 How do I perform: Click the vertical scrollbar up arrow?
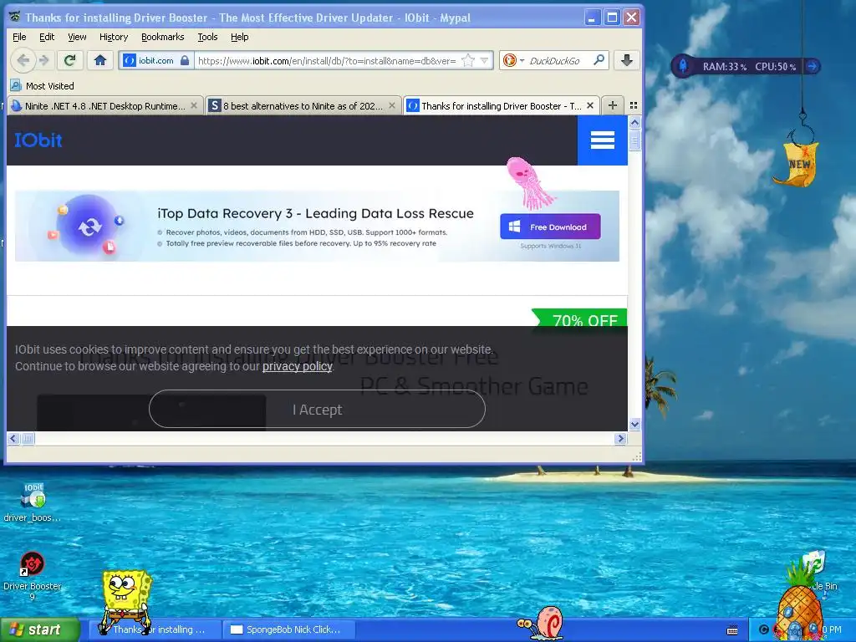coord(634,123)
